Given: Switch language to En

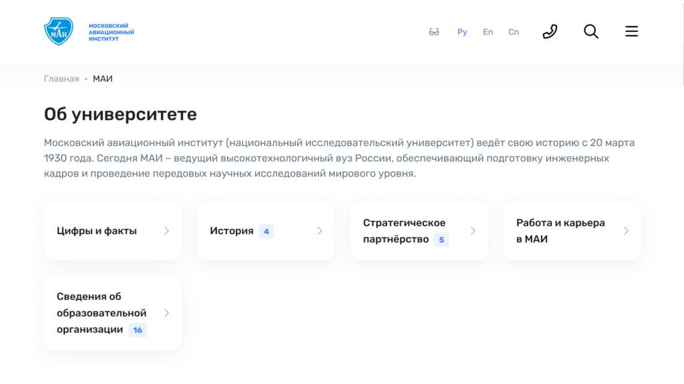Looking at the screenshot, I should (488, 32).
